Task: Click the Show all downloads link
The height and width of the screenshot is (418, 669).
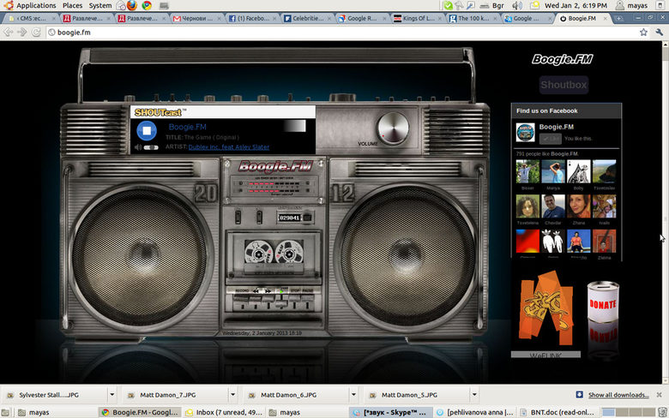Action: 618,395
